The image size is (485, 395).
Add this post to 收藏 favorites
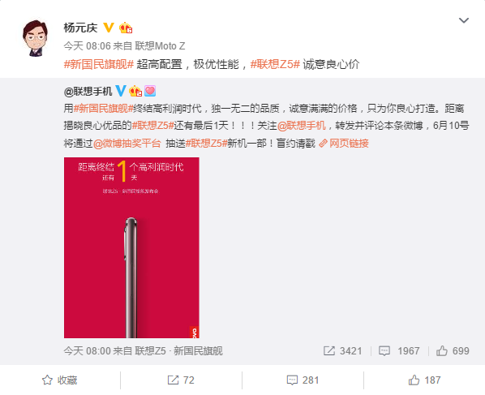pos(59,380)
